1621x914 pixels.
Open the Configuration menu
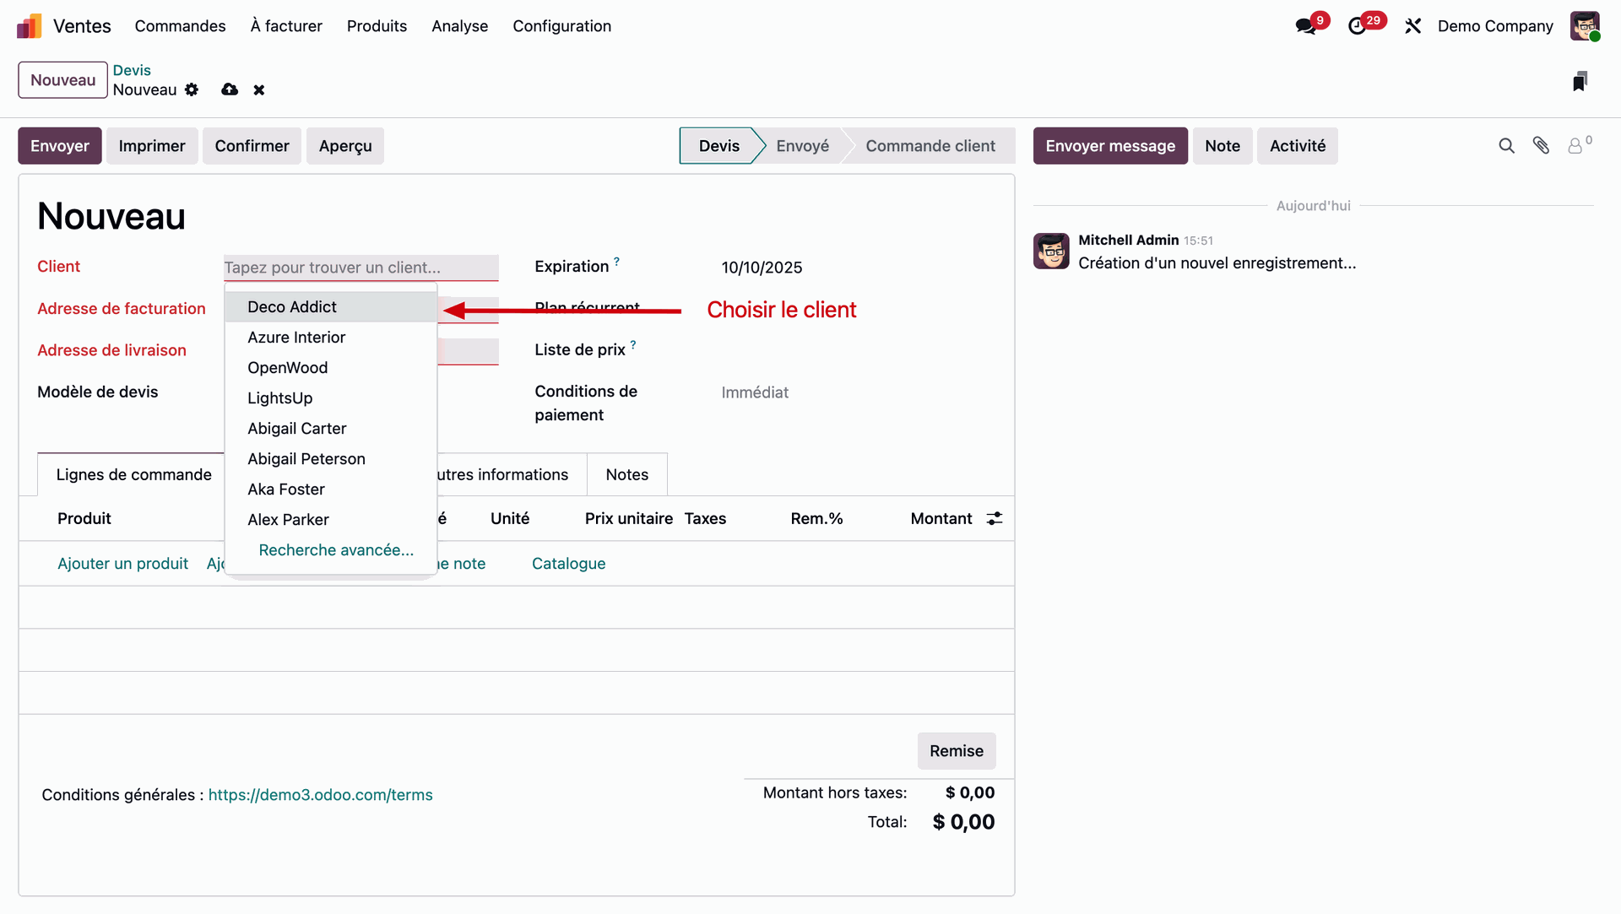[x=561, y=26]
